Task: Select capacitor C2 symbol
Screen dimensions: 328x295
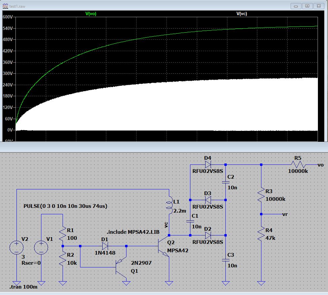Action: tap(225, 182)
